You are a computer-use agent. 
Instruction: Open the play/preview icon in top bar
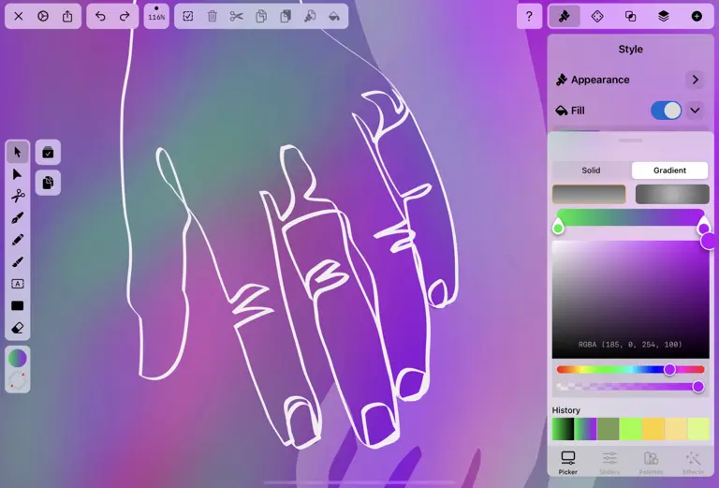click(43, 17)
